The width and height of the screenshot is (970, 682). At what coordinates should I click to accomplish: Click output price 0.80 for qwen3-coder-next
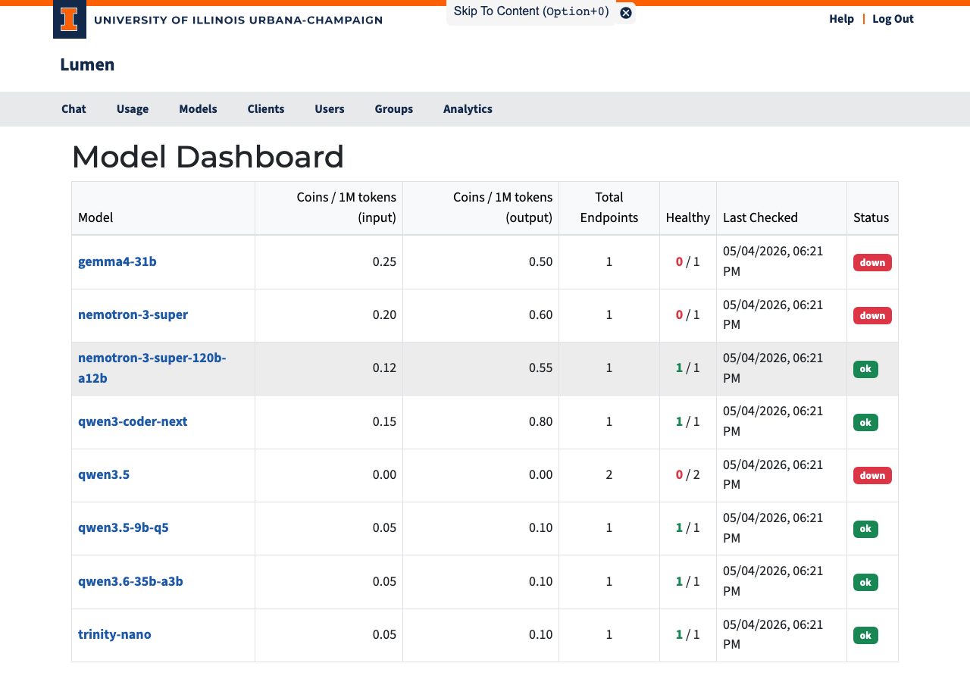point(541,422)
